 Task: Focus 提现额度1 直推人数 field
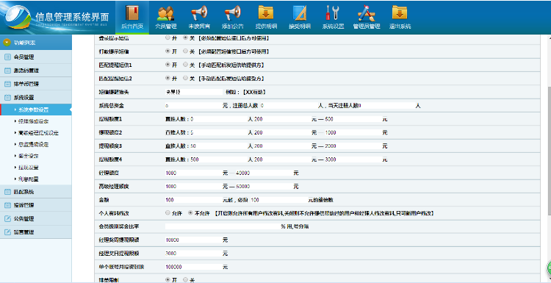click(x=218, y=119)
